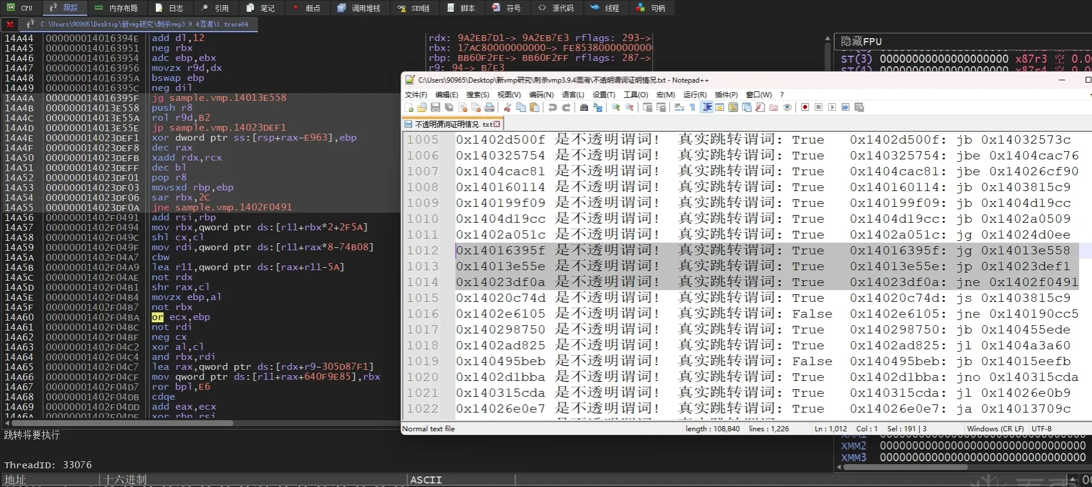Screen dimensions: 1092x487
Task: Switch to the 调用堆栈 tab in debugger
Action: (x=359, y=8)
